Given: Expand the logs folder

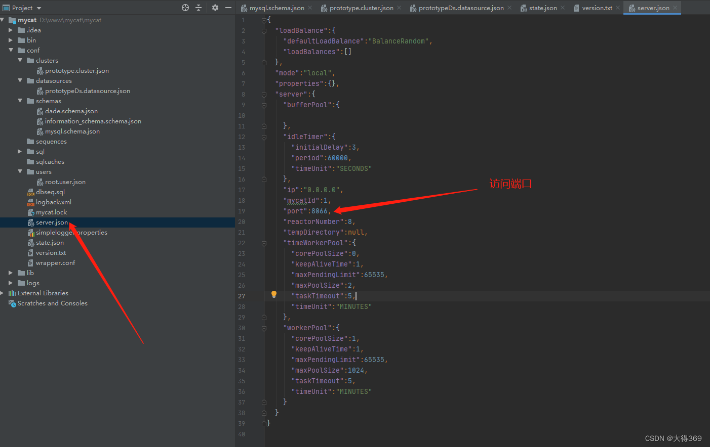Looking at the screenshot, I should tap(11, 283).
